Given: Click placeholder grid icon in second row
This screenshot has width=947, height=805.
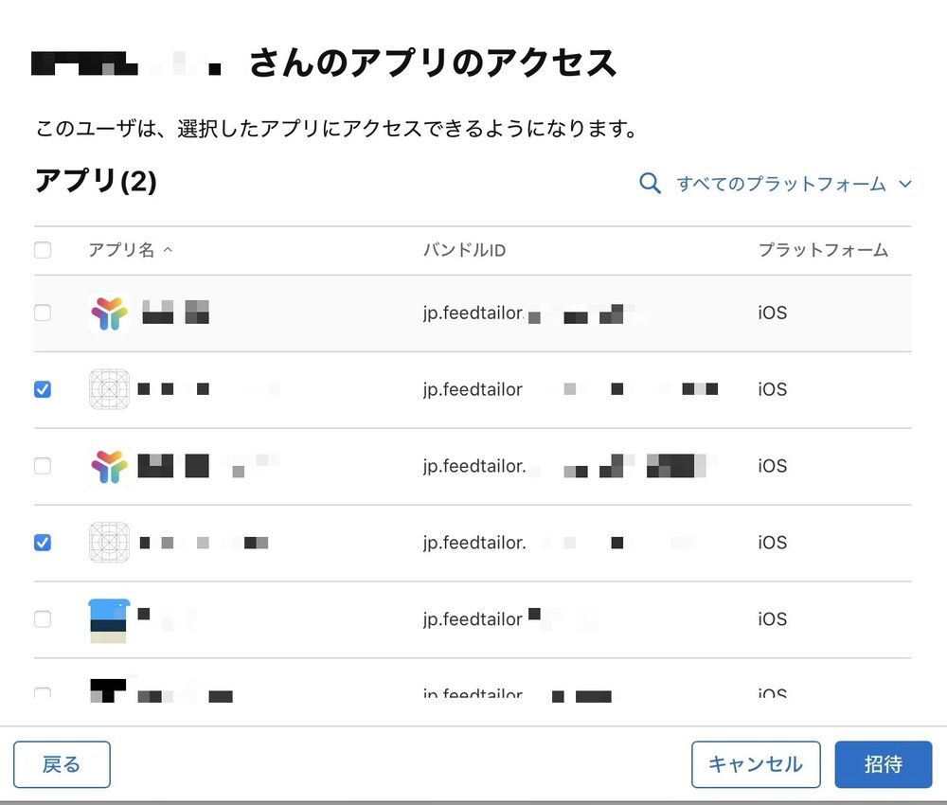Looking at the screenshot, I should (109, 389).
